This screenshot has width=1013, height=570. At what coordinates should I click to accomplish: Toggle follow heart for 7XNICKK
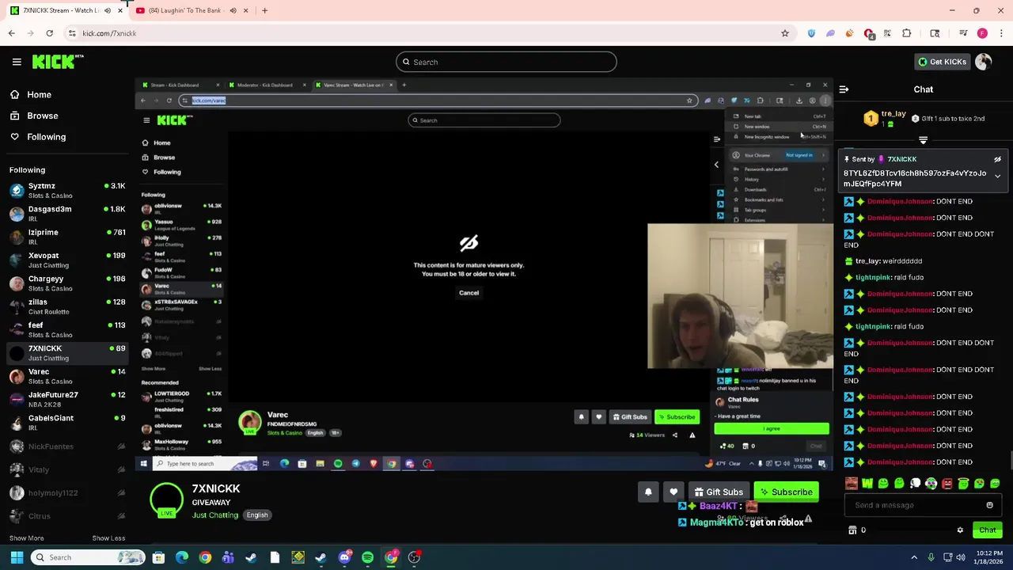[x=673, y=492]
